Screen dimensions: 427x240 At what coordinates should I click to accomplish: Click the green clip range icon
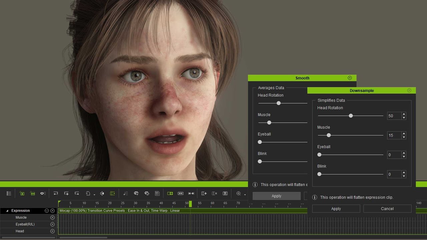112,193
